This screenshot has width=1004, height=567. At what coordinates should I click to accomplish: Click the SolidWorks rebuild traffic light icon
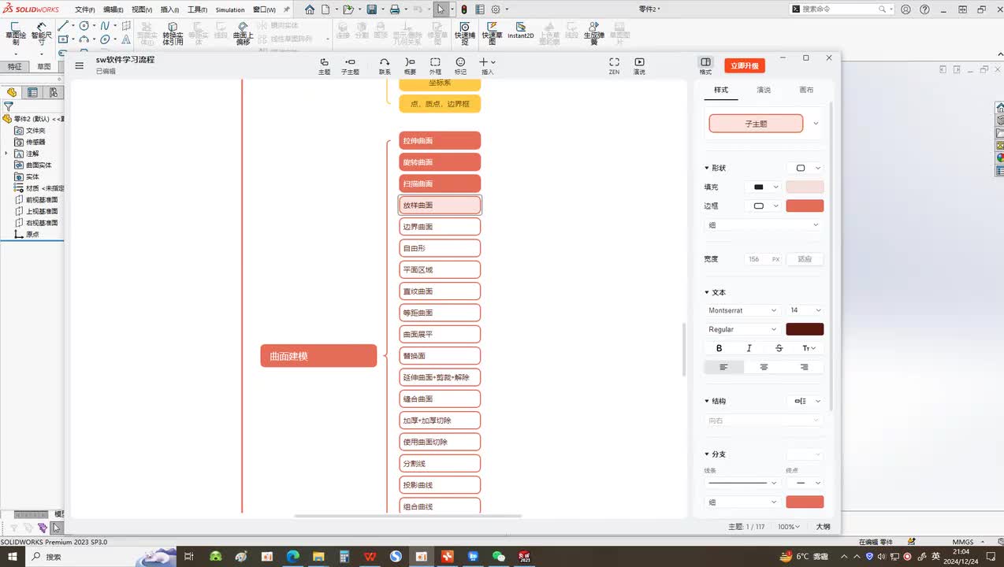point(463,9)
